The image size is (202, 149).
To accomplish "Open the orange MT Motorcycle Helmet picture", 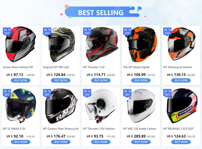I will pyautogui.click(x=181, y=44).
